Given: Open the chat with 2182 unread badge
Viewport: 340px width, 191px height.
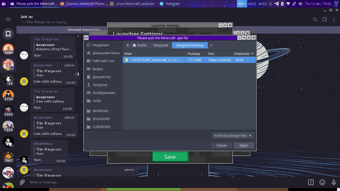Looking at the screenshot, I should 8,111.
